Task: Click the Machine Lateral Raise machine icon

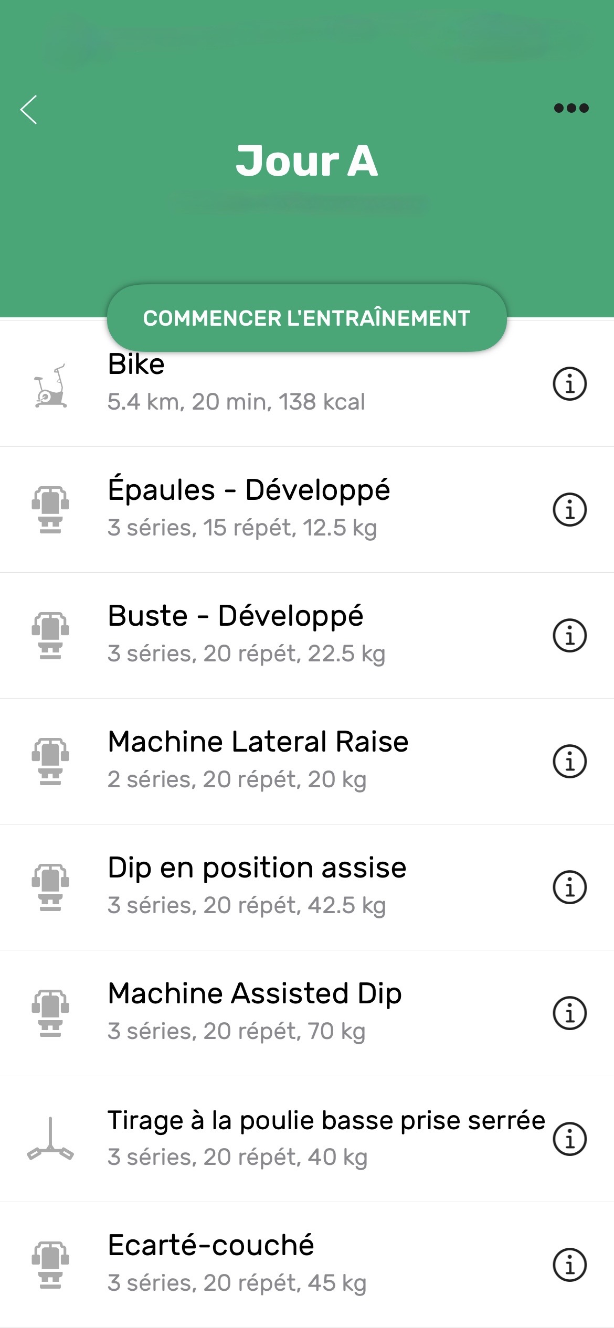Action: (50, 761)
